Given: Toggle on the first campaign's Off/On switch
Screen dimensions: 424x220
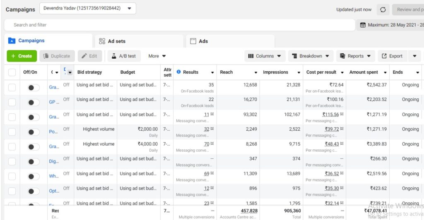Looking at the screenshot, I should 33,88.
